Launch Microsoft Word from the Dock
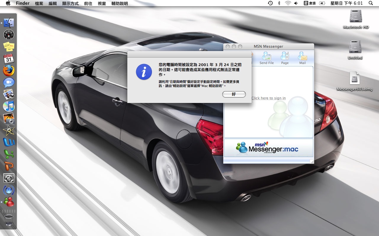The width and height of the screenshot is (379, 236). 9,142
